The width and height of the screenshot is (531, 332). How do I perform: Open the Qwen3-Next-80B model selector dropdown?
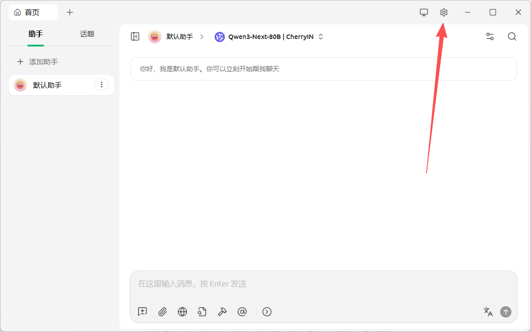[269, 37]
